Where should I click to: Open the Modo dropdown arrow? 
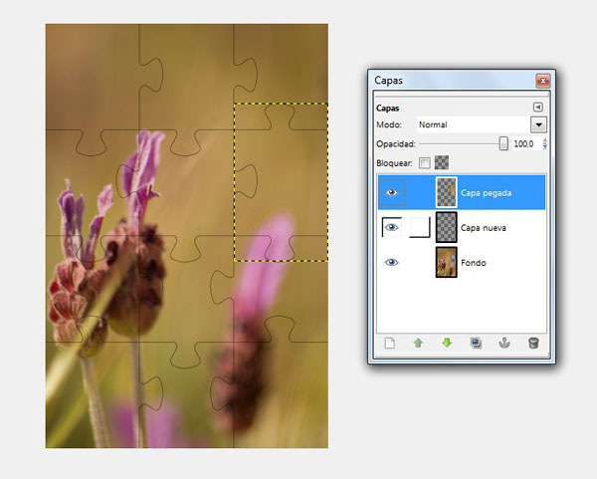[x=538, y=124]
